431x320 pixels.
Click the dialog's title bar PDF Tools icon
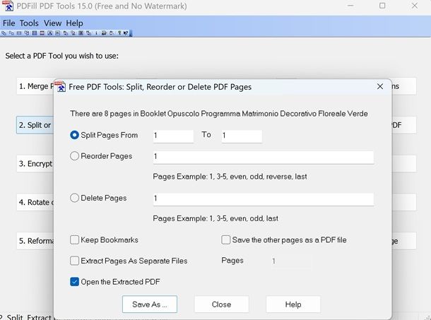click(x=60, y=87)
